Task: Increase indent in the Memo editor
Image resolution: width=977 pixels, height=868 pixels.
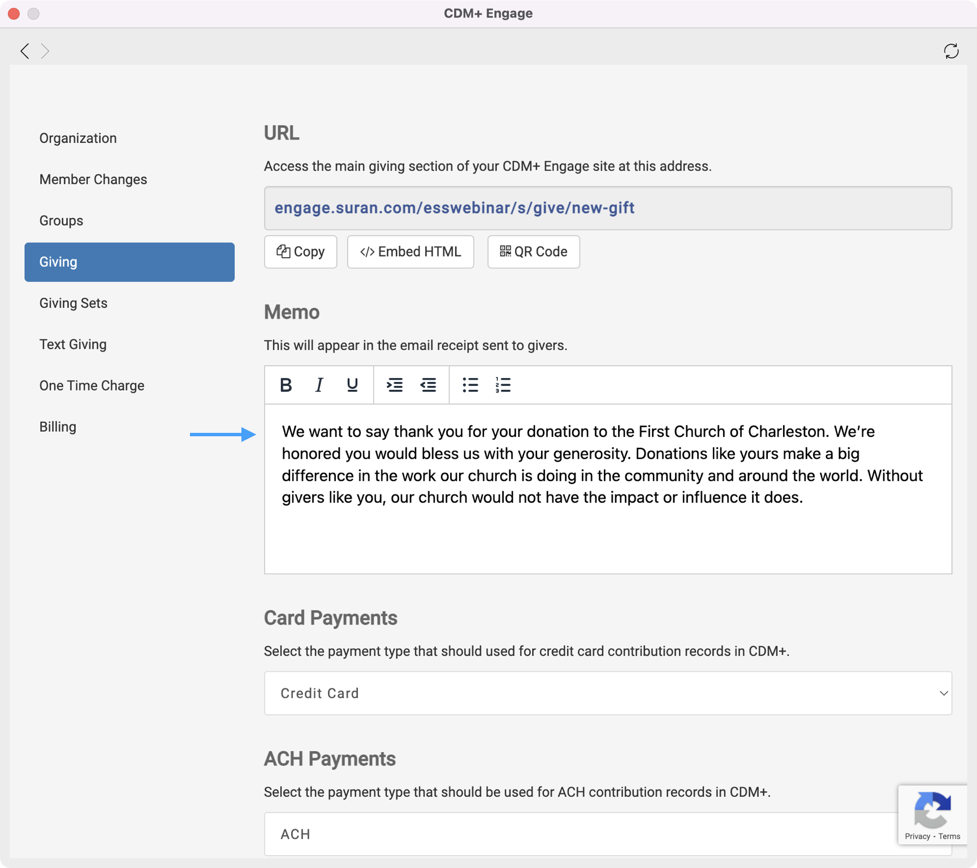Action: tap(395, 385)
